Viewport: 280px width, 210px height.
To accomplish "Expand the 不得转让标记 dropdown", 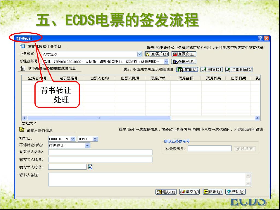I will coord(87,145).
